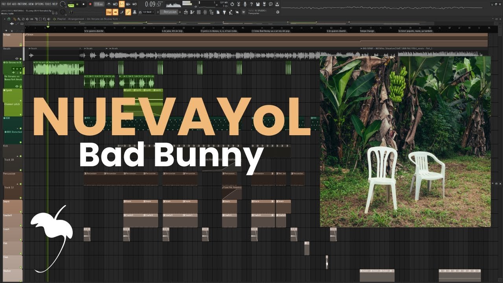Open the Channel rack icon
The image size is (503, 283).
point(198,12)
